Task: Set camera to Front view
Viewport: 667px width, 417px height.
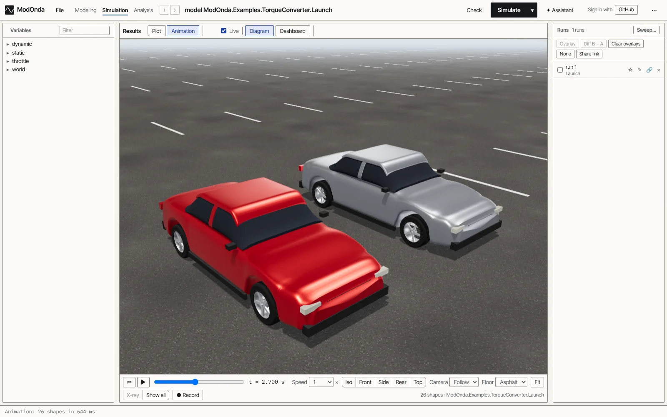Action: tap(365, 382)
